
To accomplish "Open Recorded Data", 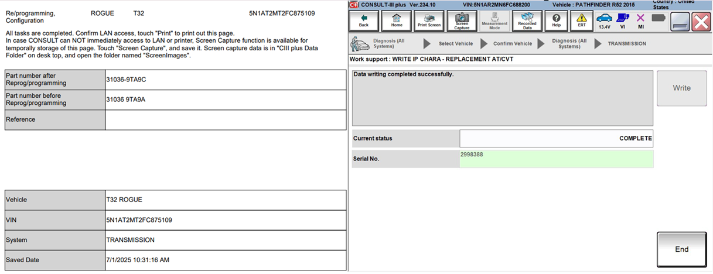I will [x=527, y=22].
